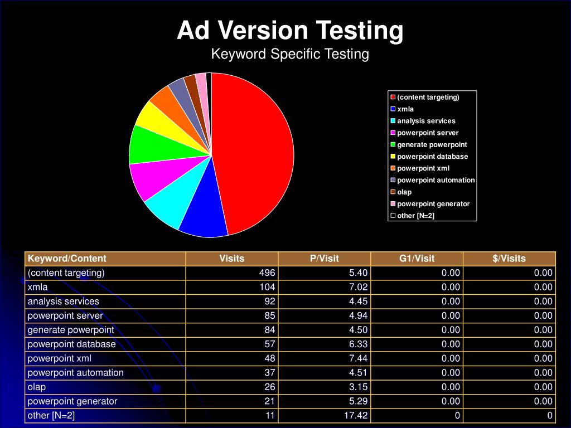Image resolution: width=571 pixels, height=428 pixels.
Task: Click the brown olap legend swatch
Action: (x=393, y=192)
